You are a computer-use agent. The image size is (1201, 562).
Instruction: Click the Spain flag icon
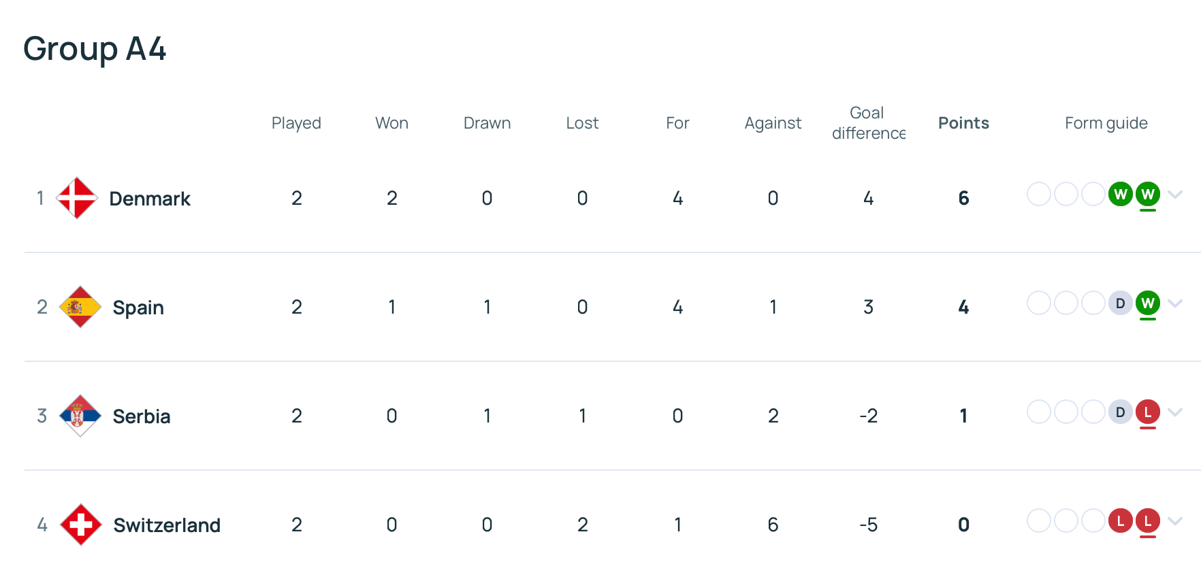(x=80, y=307)
